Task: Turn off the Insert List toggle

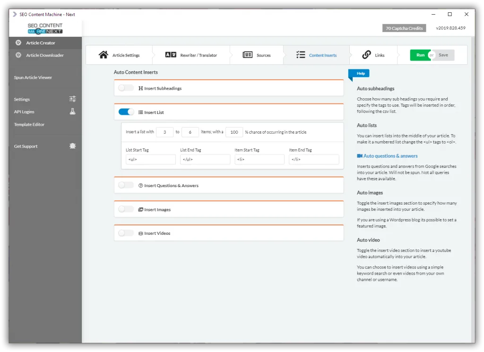Action: click(126, 112)
